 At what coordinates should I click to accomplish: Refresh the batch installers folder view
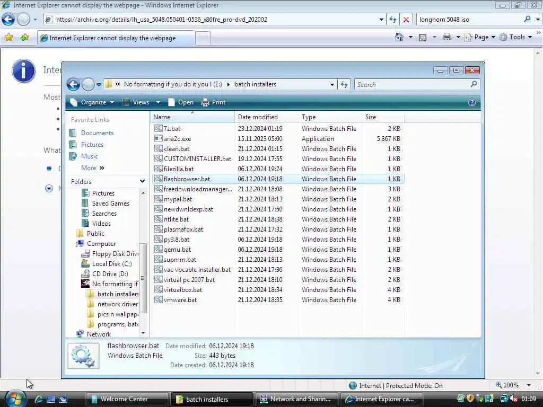[x=344, y=84]
